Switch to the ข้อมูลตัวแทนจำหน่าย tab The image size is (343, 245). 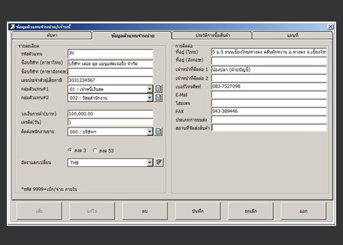(132, 35)
